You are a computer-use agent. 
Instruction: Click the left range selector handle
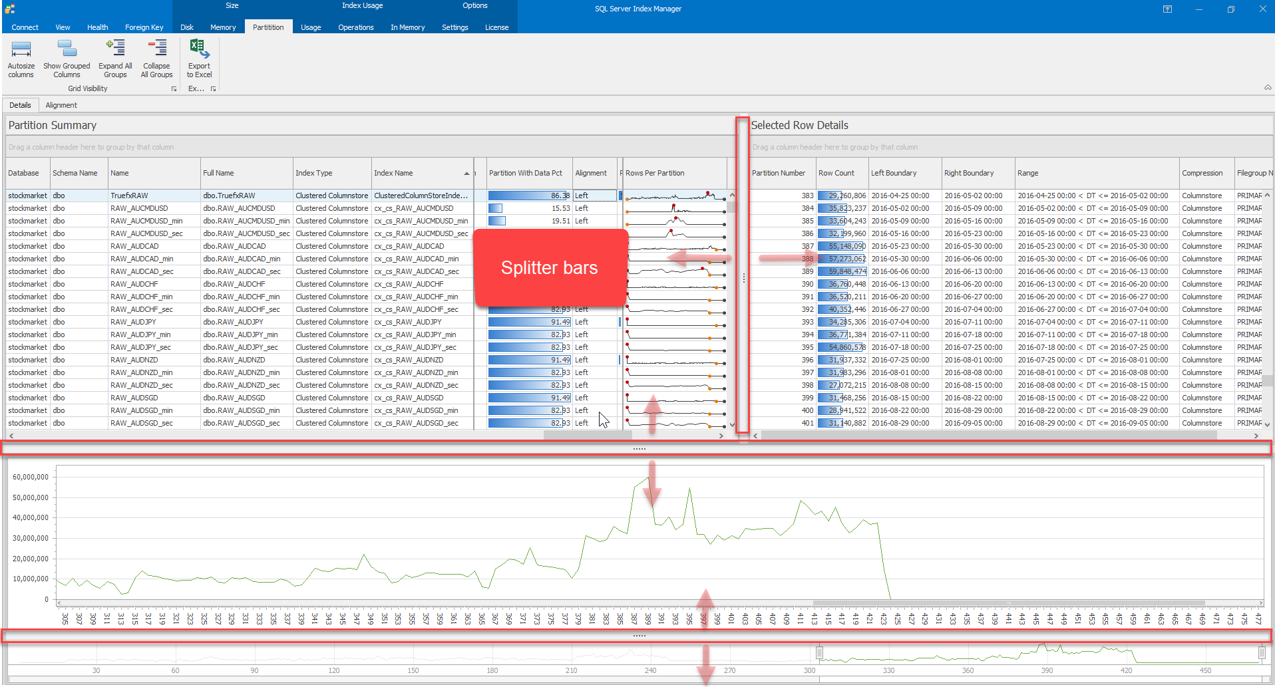click(x=820, y=653)
